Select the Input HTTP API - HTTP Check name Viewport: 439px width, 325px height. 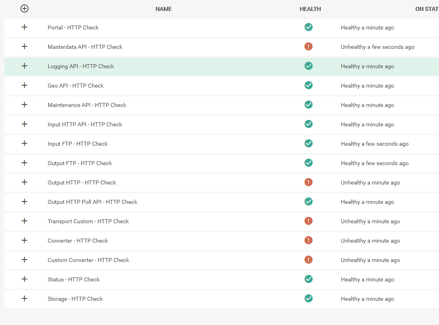click(x=85, y=124)
